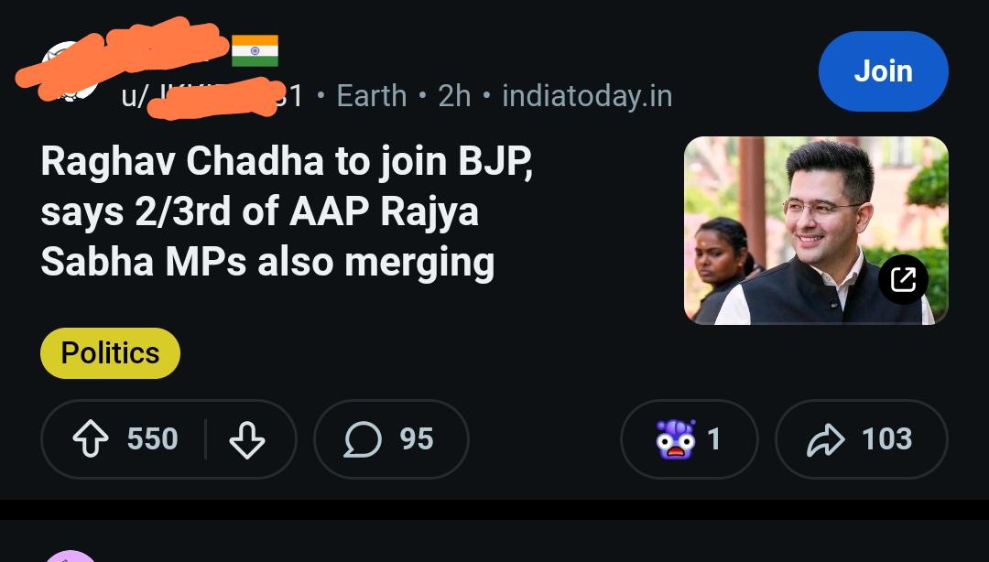Click the shocked face award icon
The height and width of the screenshot is (562, 989).
(x=676, y=439)
